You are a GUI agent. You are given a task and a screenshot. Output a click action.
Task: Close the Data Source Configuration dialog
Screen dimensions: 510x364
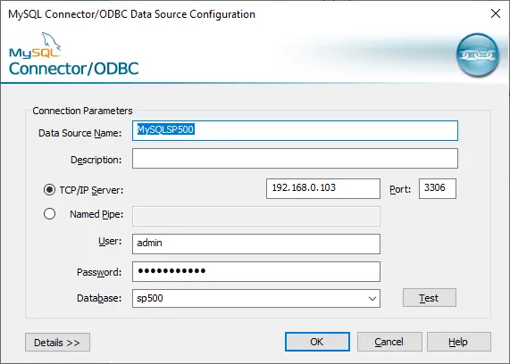(496, 13)
